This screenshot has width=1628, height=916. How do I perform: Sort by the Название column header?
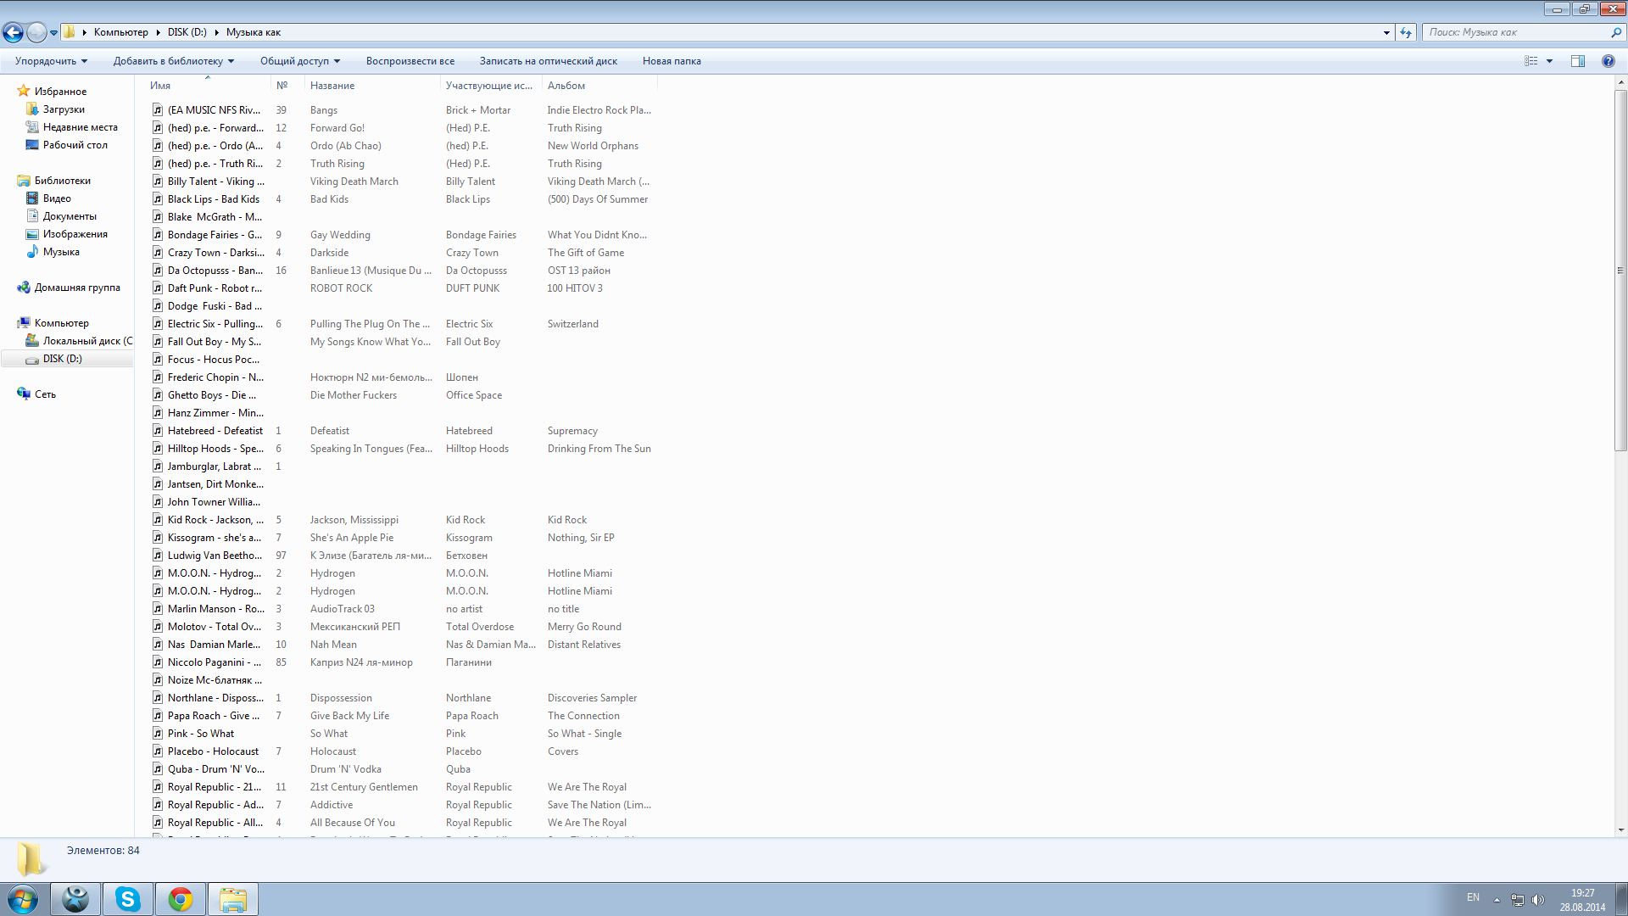point(332,86)
